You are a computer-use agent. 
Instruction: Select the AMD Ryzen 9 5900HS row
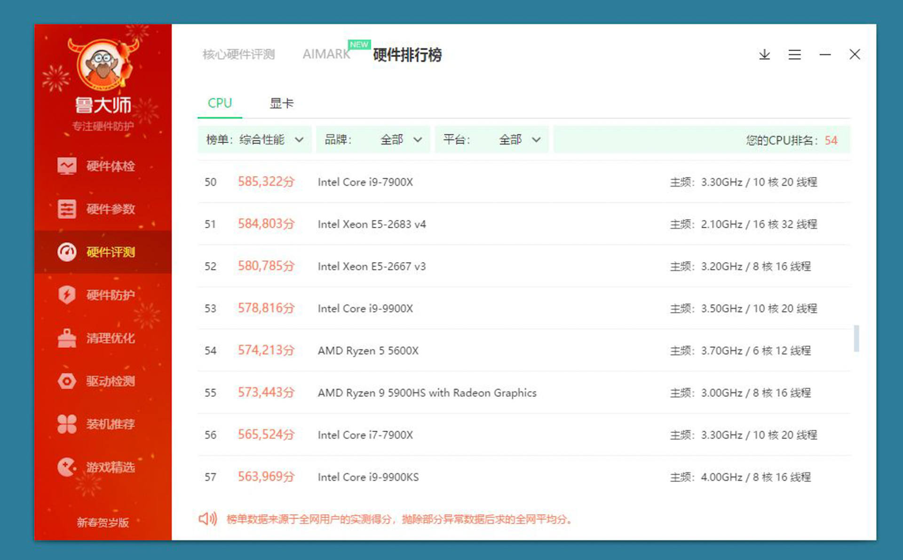pyautogui.click(x=524, y=392)
